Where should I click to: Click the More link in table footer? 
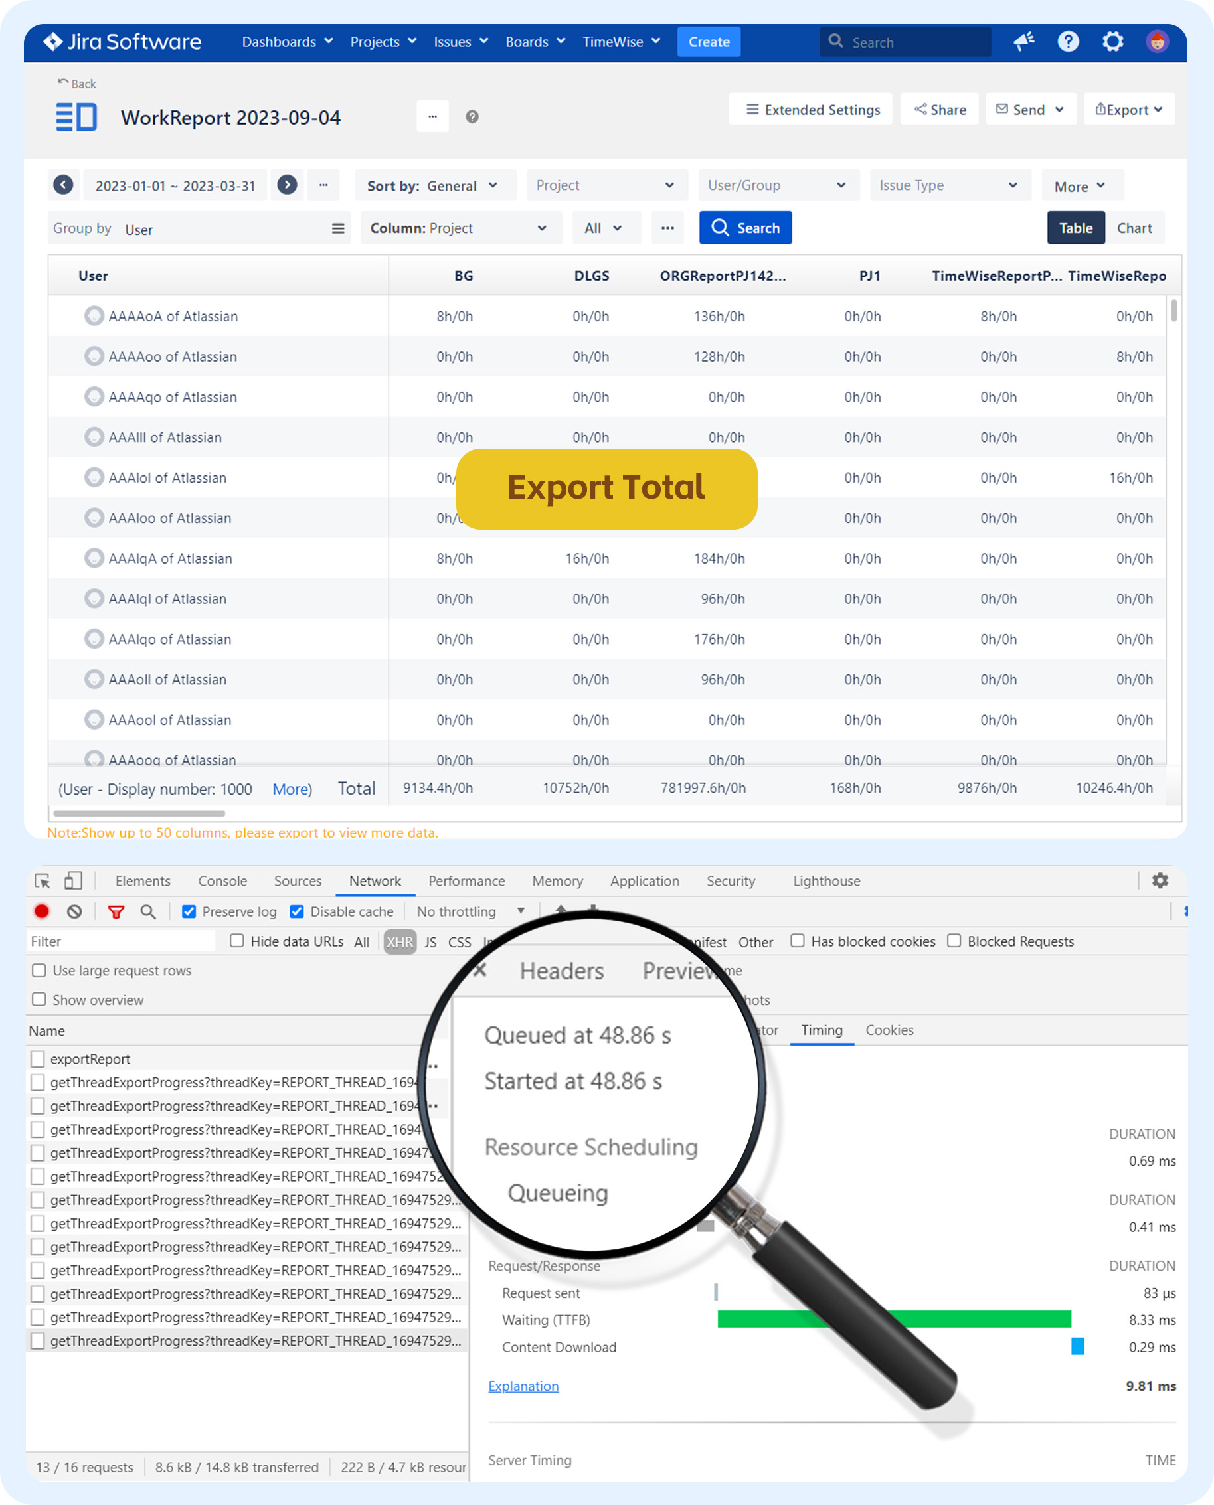[x=290, y=789]
